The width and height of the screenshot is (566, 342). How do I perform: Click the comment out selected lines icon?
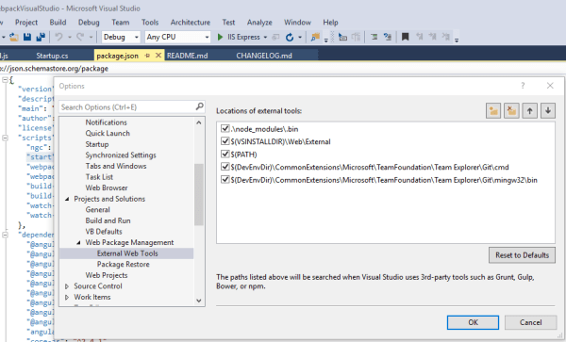pos(374,37)
